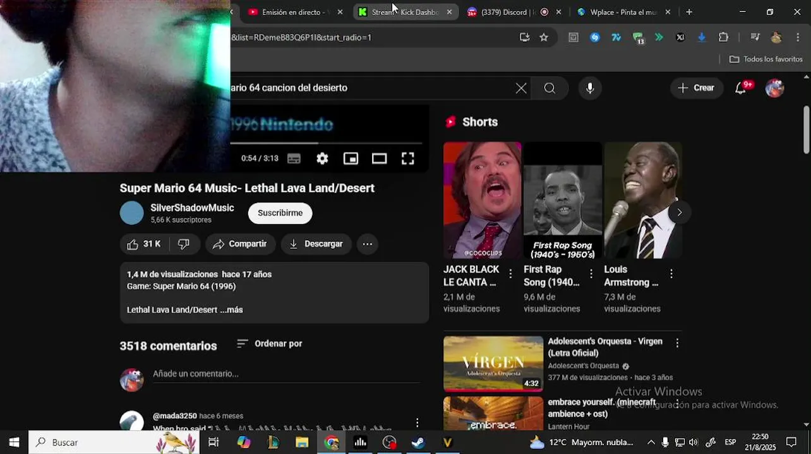Share the video with Compartir
Screen dimensions: 811x454
point(240,244)
